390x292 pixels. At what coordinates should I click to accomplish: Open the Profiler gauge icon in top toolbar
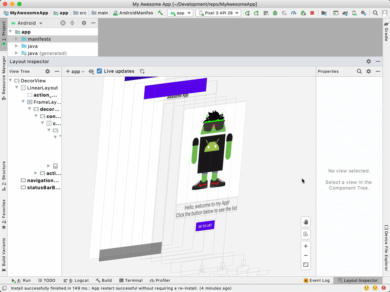tap(294, 13)
